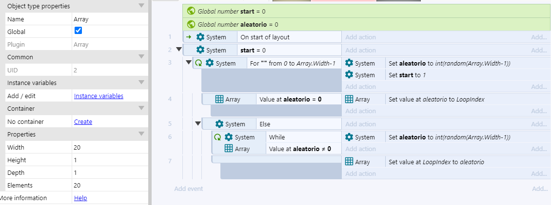Click the While loop icon on event 6
The image size is (551, 205).
[218, 137]
